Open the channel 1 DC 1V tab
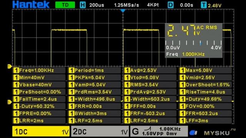246x138 pixels. tap(41, 131)
